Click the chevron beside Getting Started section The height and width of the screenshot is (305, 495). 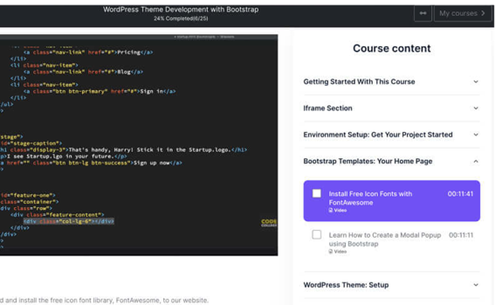click(476, 82)
